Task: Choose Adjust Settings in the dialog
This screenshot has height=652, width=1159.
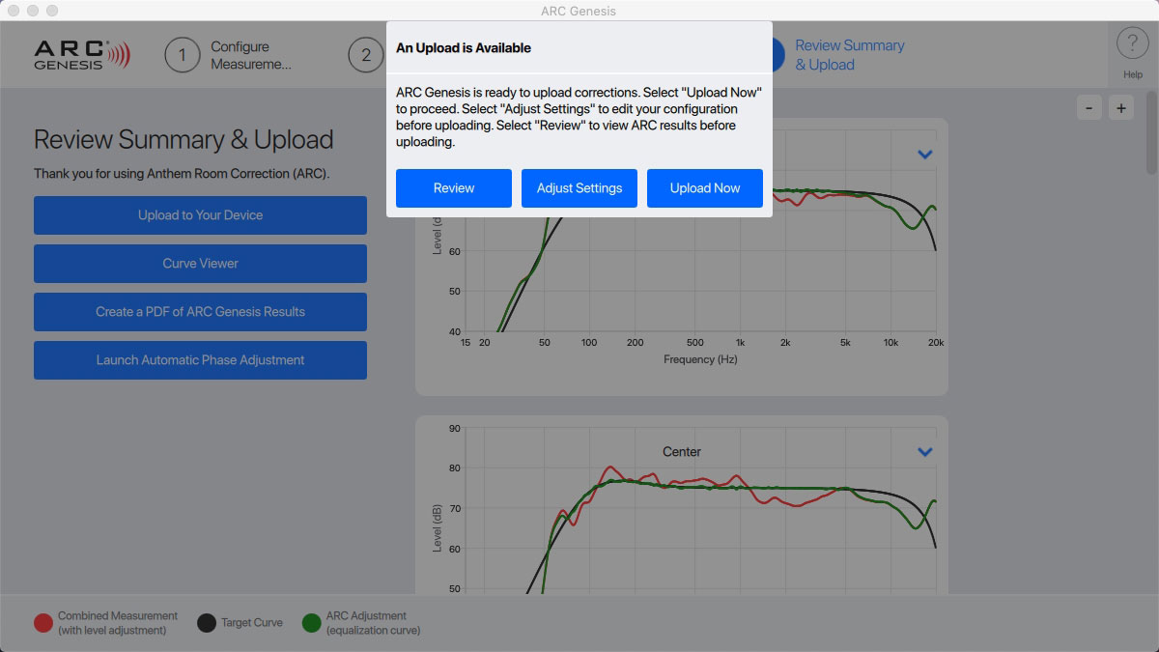Action: (x=579, y=188)
